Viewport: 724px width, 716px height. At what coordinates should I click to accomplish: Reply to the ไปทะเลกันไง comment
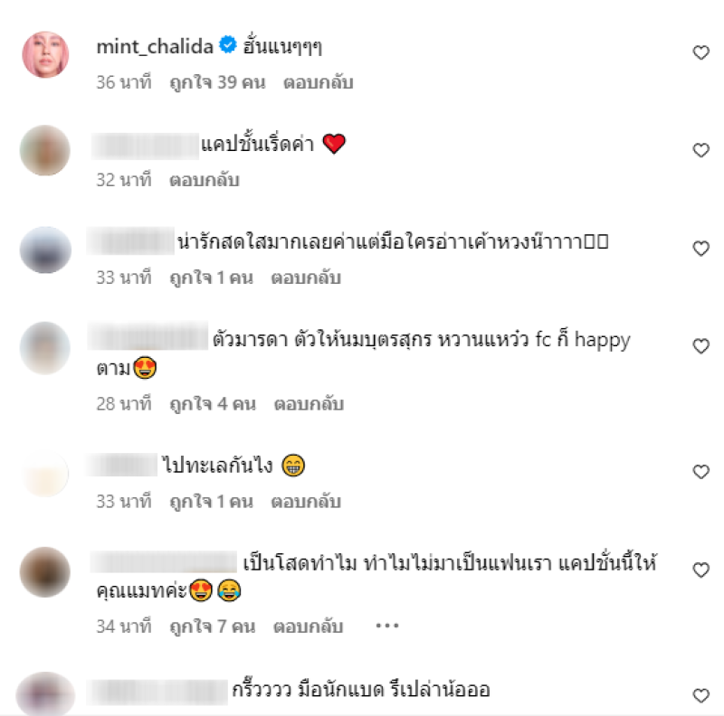pyautogui.click(x=306, y=502)
